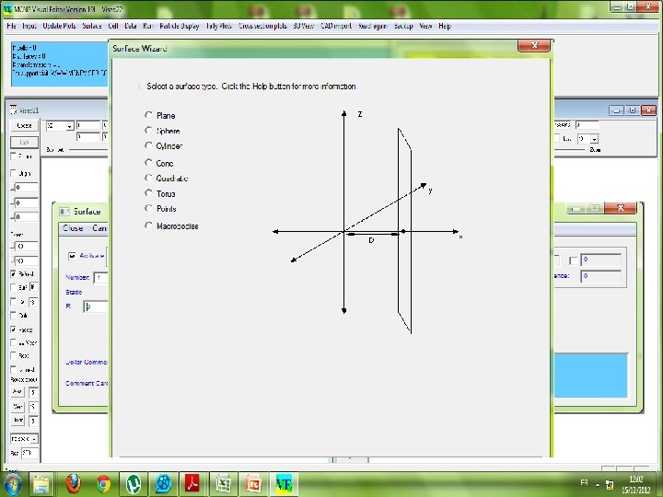The width and height of the screenshot is (663, 497).
Task: Switch to the Visual Editor VE taskbar icon
Action: pyautogui.click(x=284, y=484)
